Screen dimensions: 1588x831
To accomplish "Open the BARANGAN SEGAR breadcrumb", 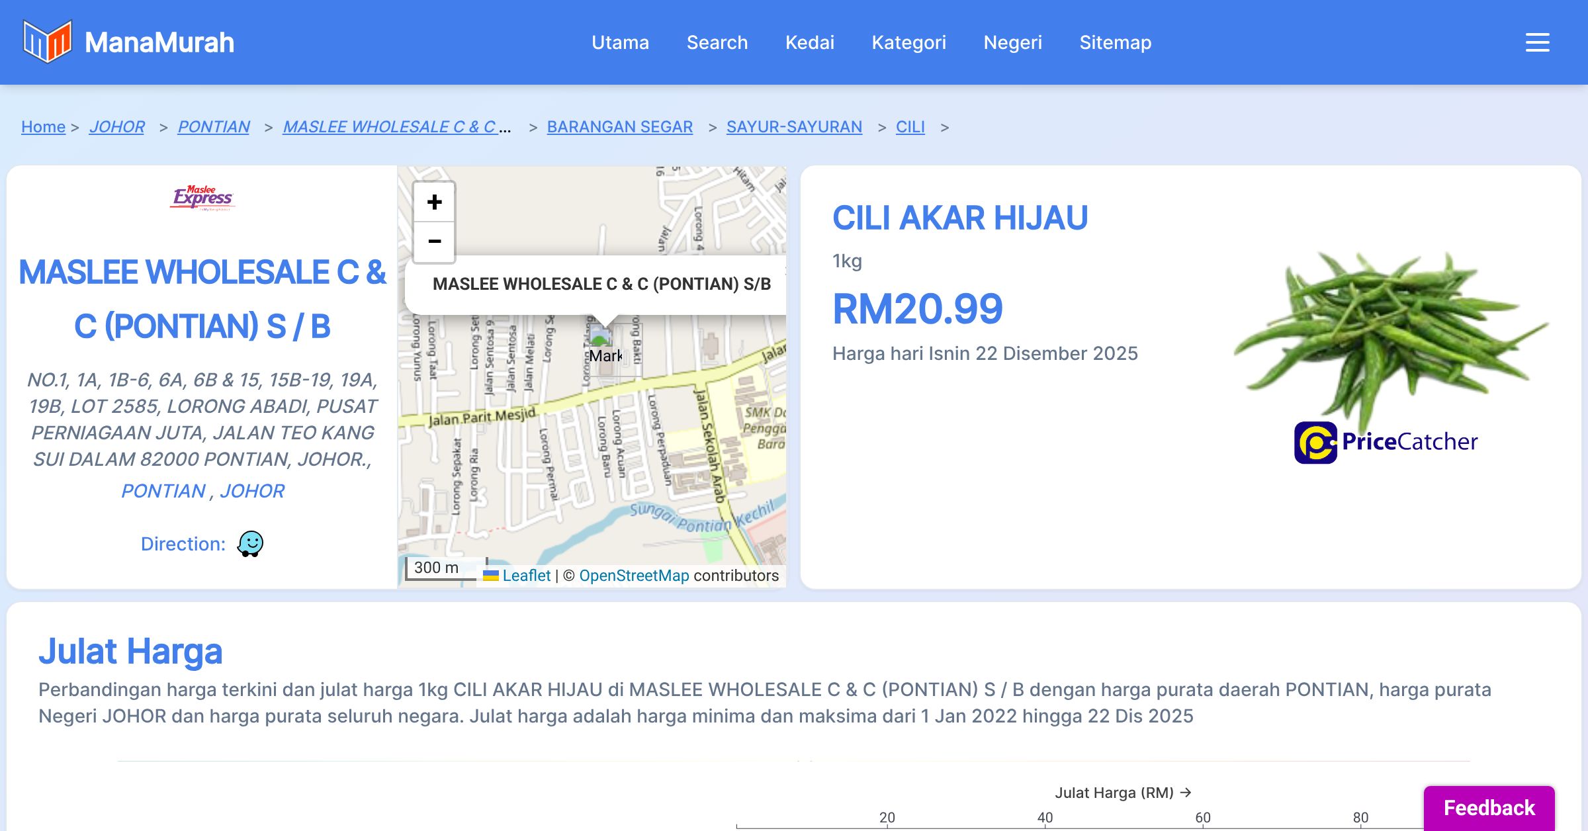I will coord(619,126).
